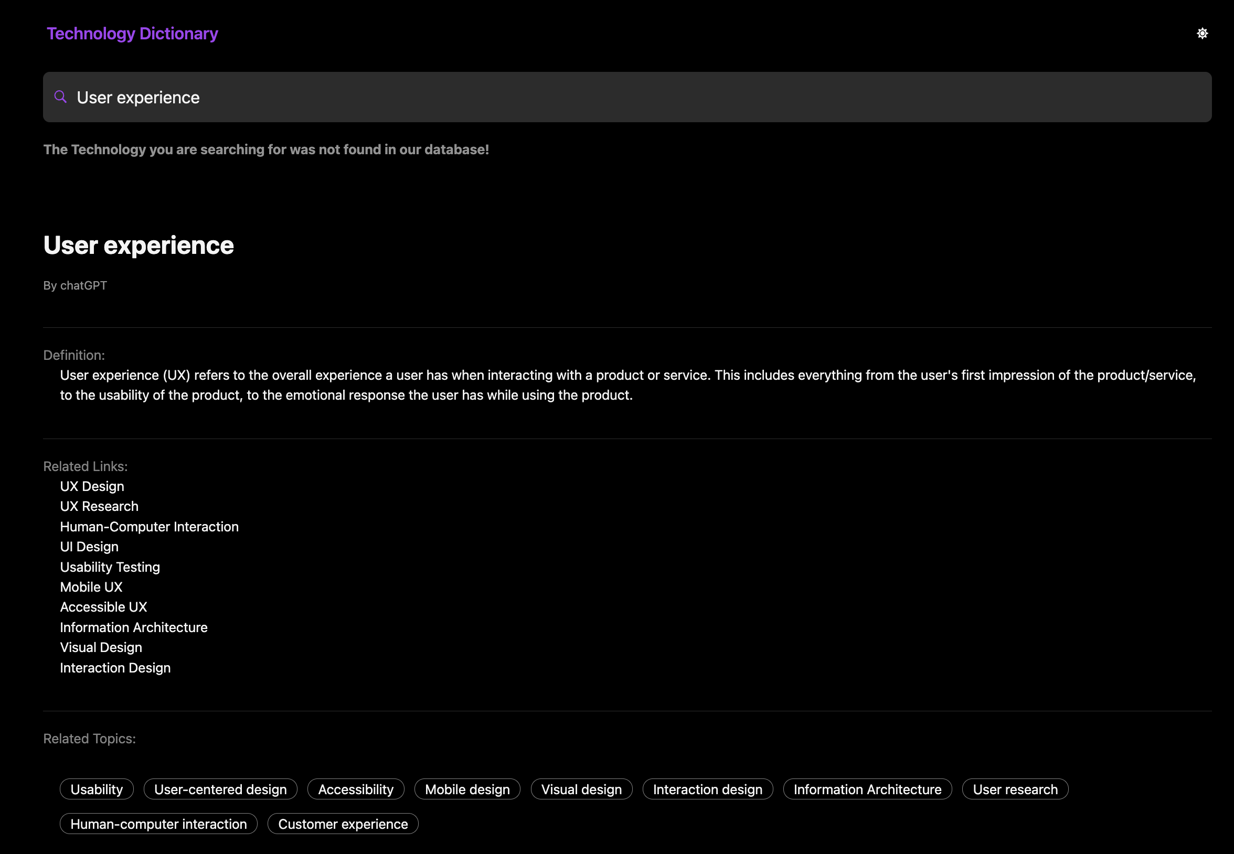
Task: Focus the User experience search field
Action: [626, 98]
